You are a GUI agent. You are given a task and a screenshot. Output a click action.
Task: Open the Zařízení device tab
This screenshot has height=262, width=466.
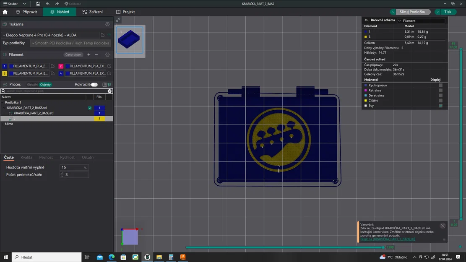click(92, 12)
